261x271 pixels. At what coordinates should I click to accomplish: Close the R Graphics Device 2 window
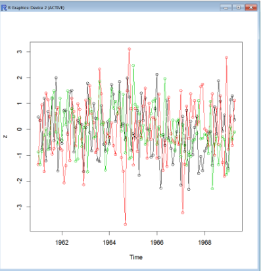point(251,8)
